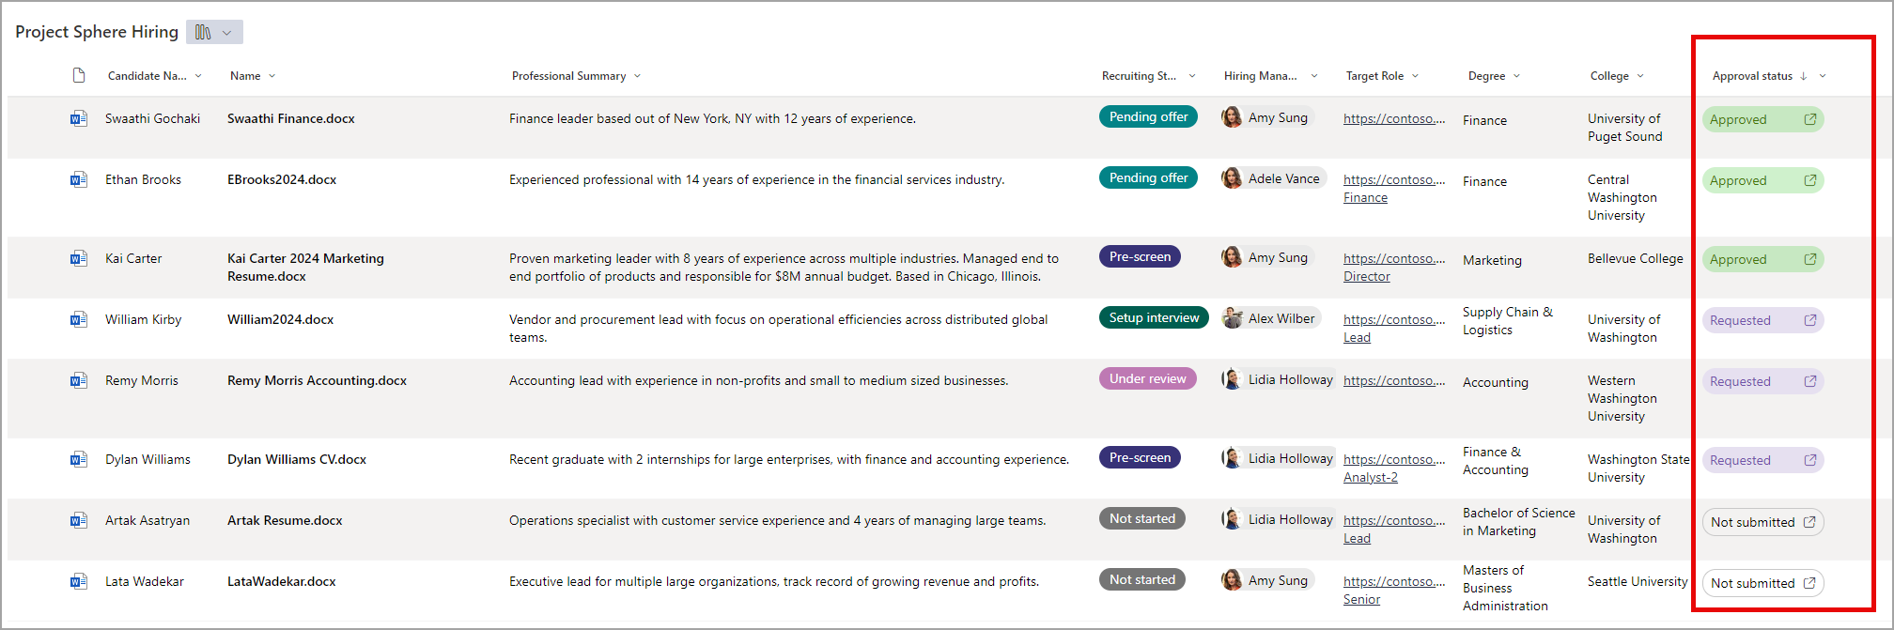This screenshot has height=630, width=1894.
Task: Click the Under review status badge
Action: click(x=1147, y=378)
